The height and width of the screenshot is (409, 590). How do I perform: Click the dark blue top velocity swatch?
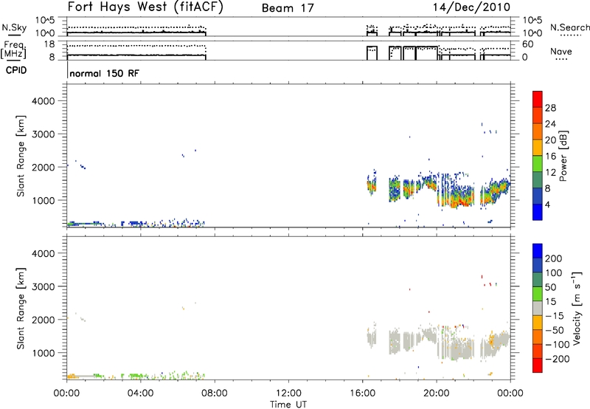(538, 251)
